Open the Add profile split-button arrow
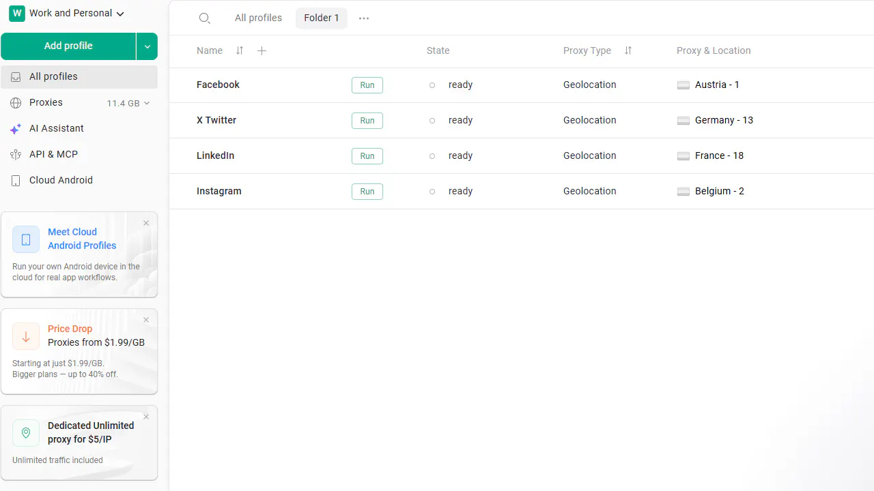The width and height of the screenshot is (874, 491). click(x=147, y=46)
